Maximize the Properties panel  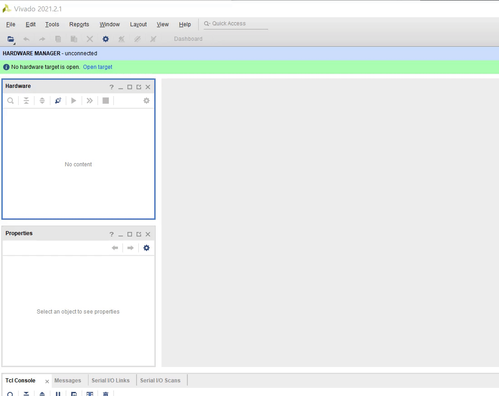[x=130, y=234]
